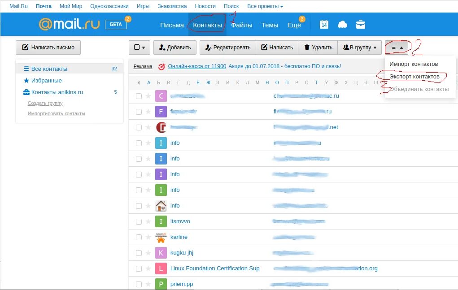Tick the kugku jhj contact checkbox
The width and height of the screenshot is (458, 290).
click(x=139, y=253)
